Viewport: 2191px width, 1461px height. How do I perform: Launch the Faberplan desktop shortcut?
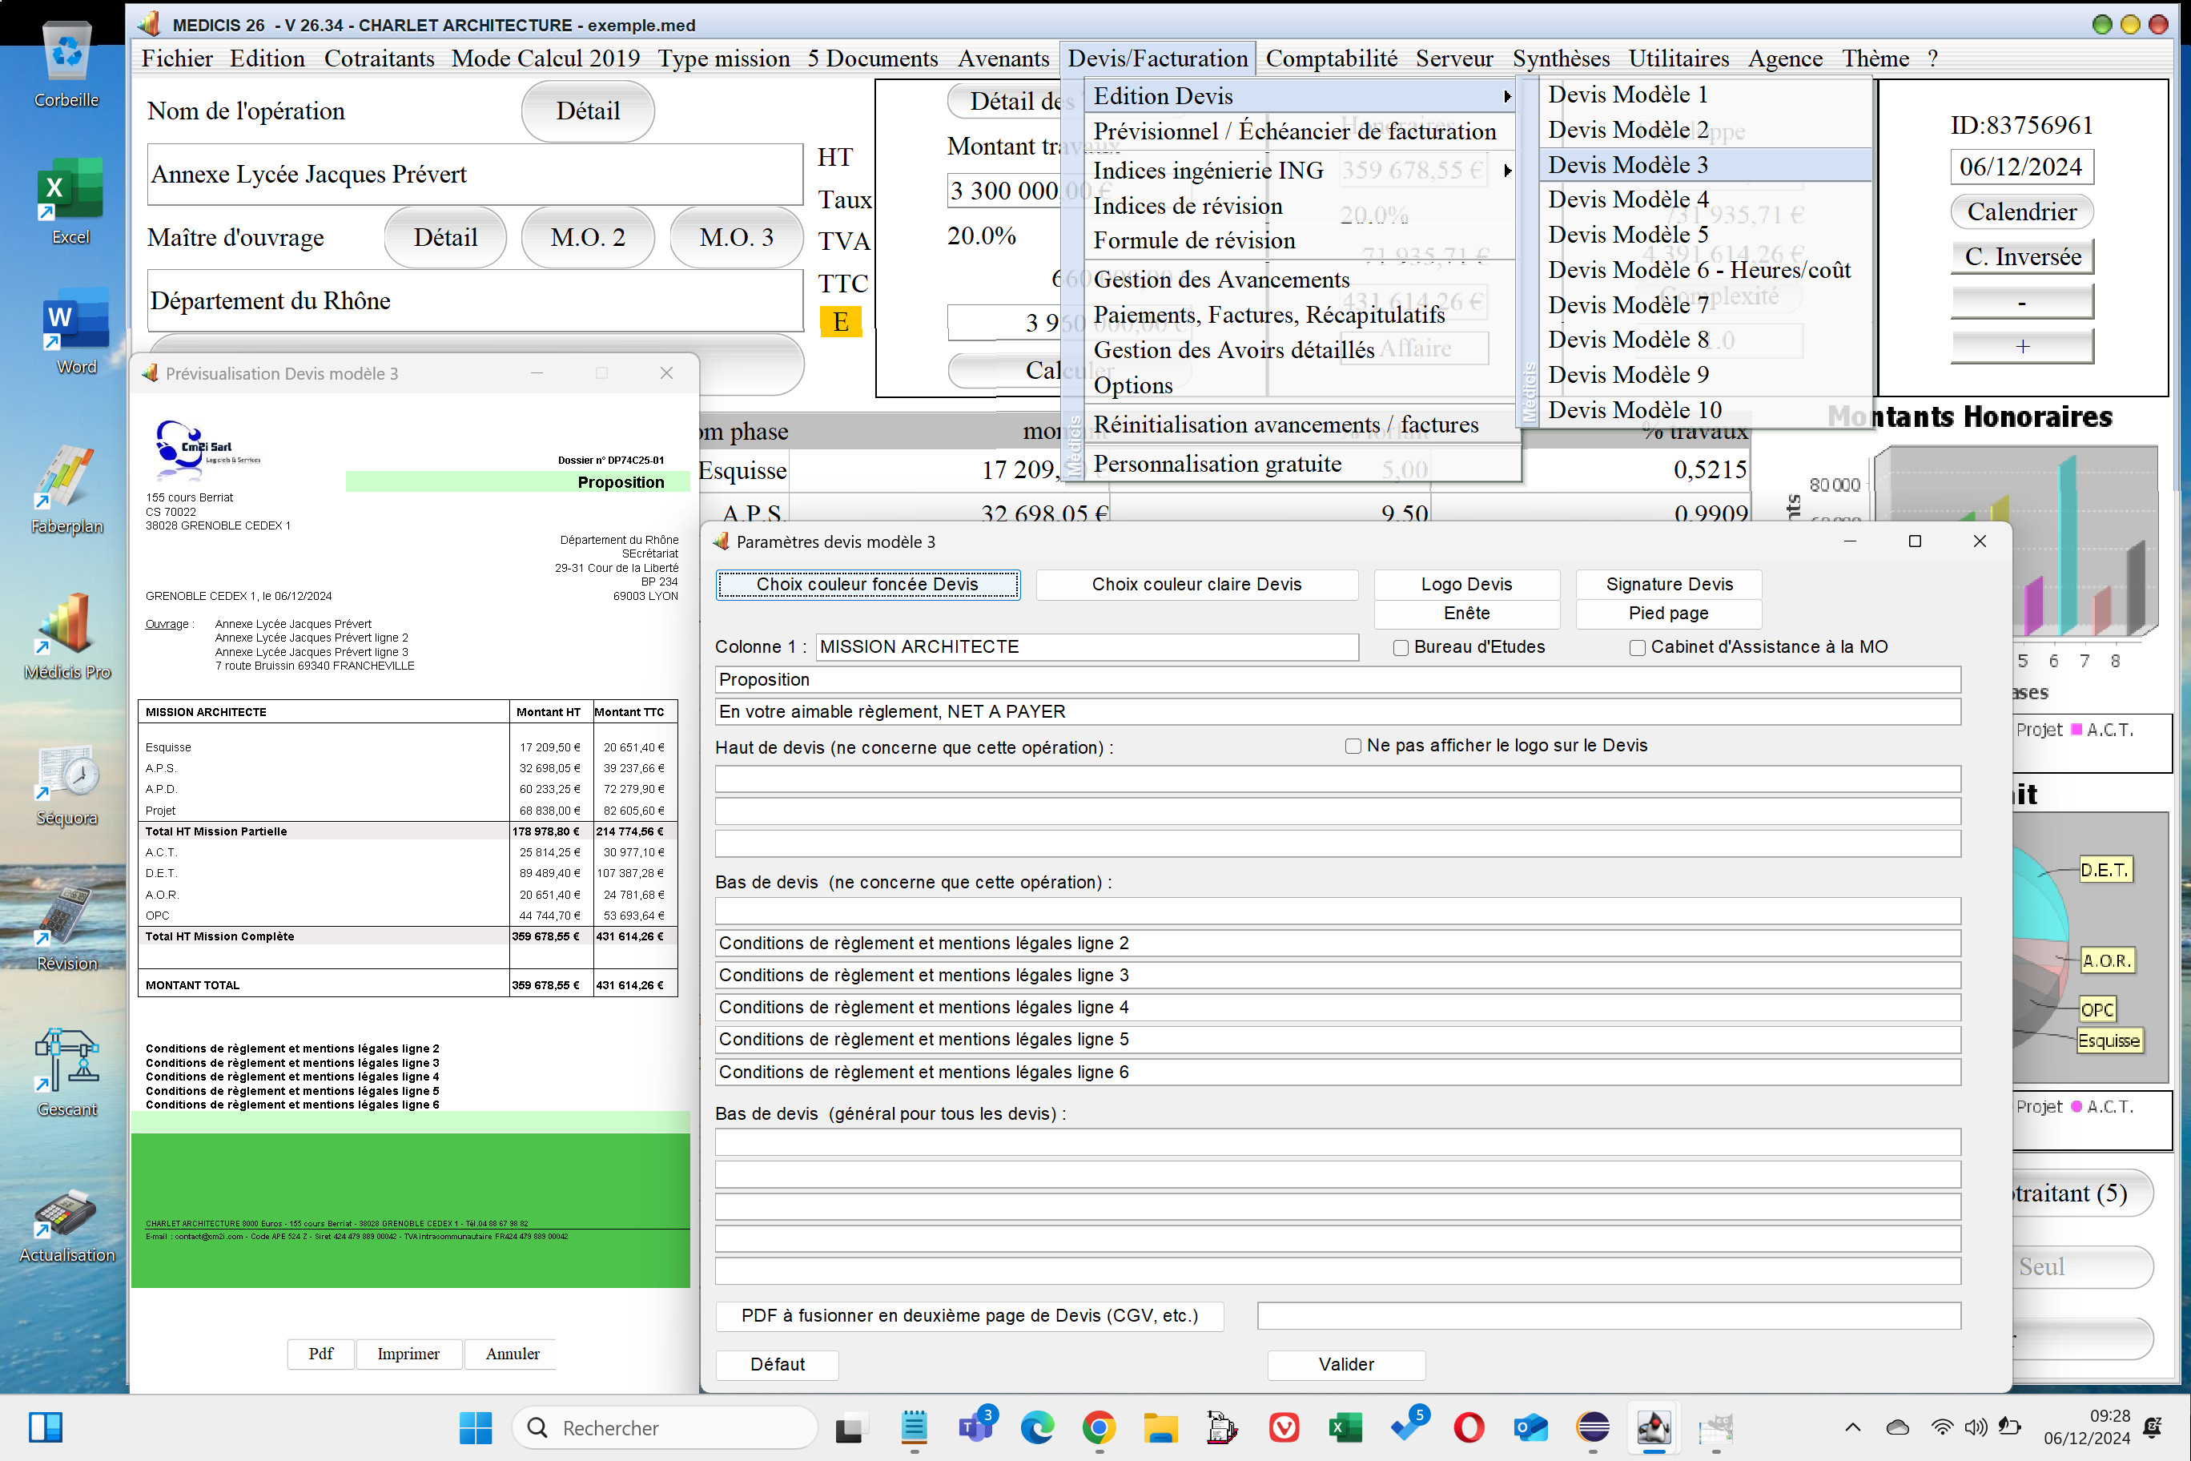point(67,489)
